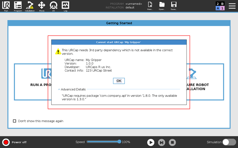
Task: Open the hamburger menu
Action: (x=232, y=6)
